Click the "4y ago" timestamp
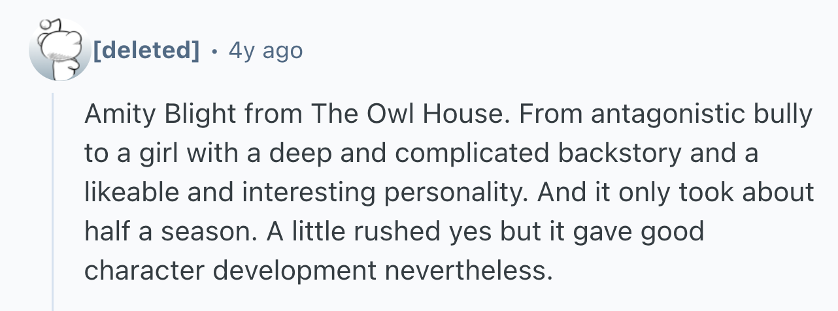The height and width of the screenshot is (311, 838). click(265, 50)
